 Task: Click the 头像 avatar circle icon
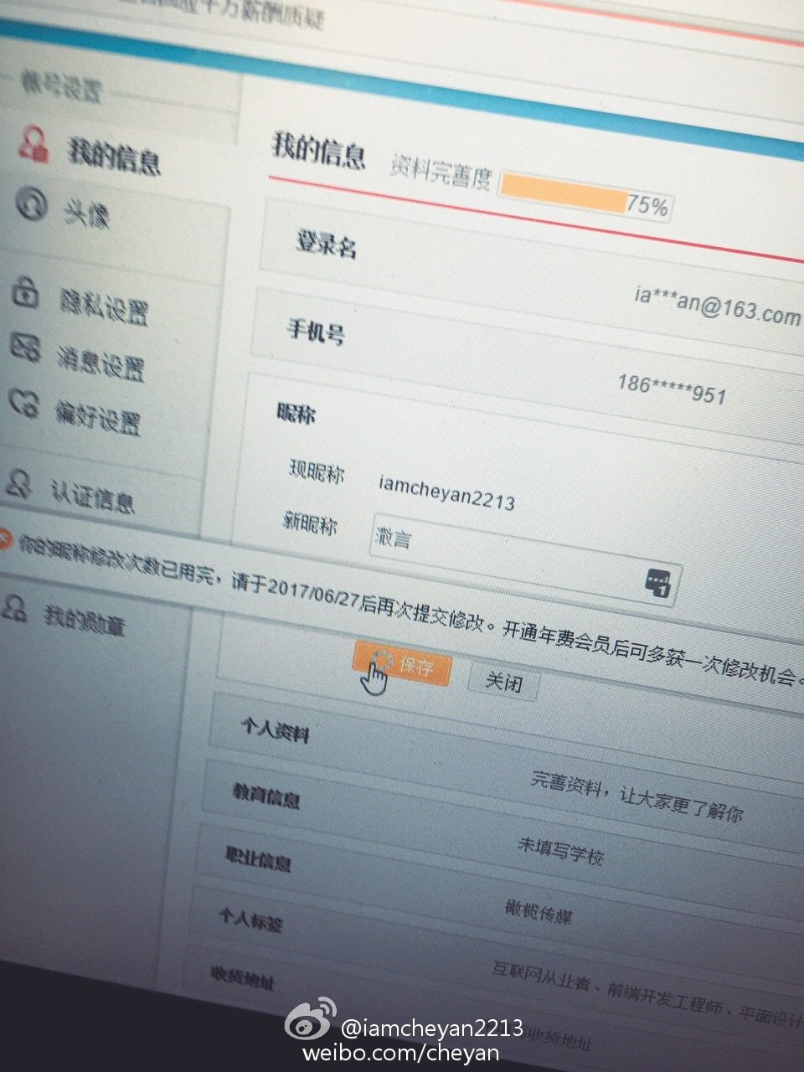point(30,204)
